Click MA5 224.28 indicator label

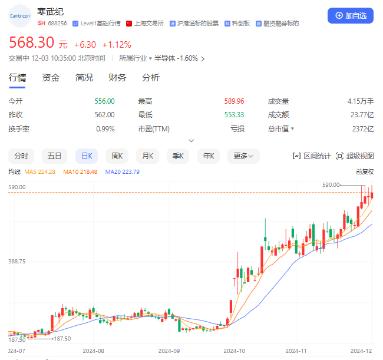pos(40,172)
